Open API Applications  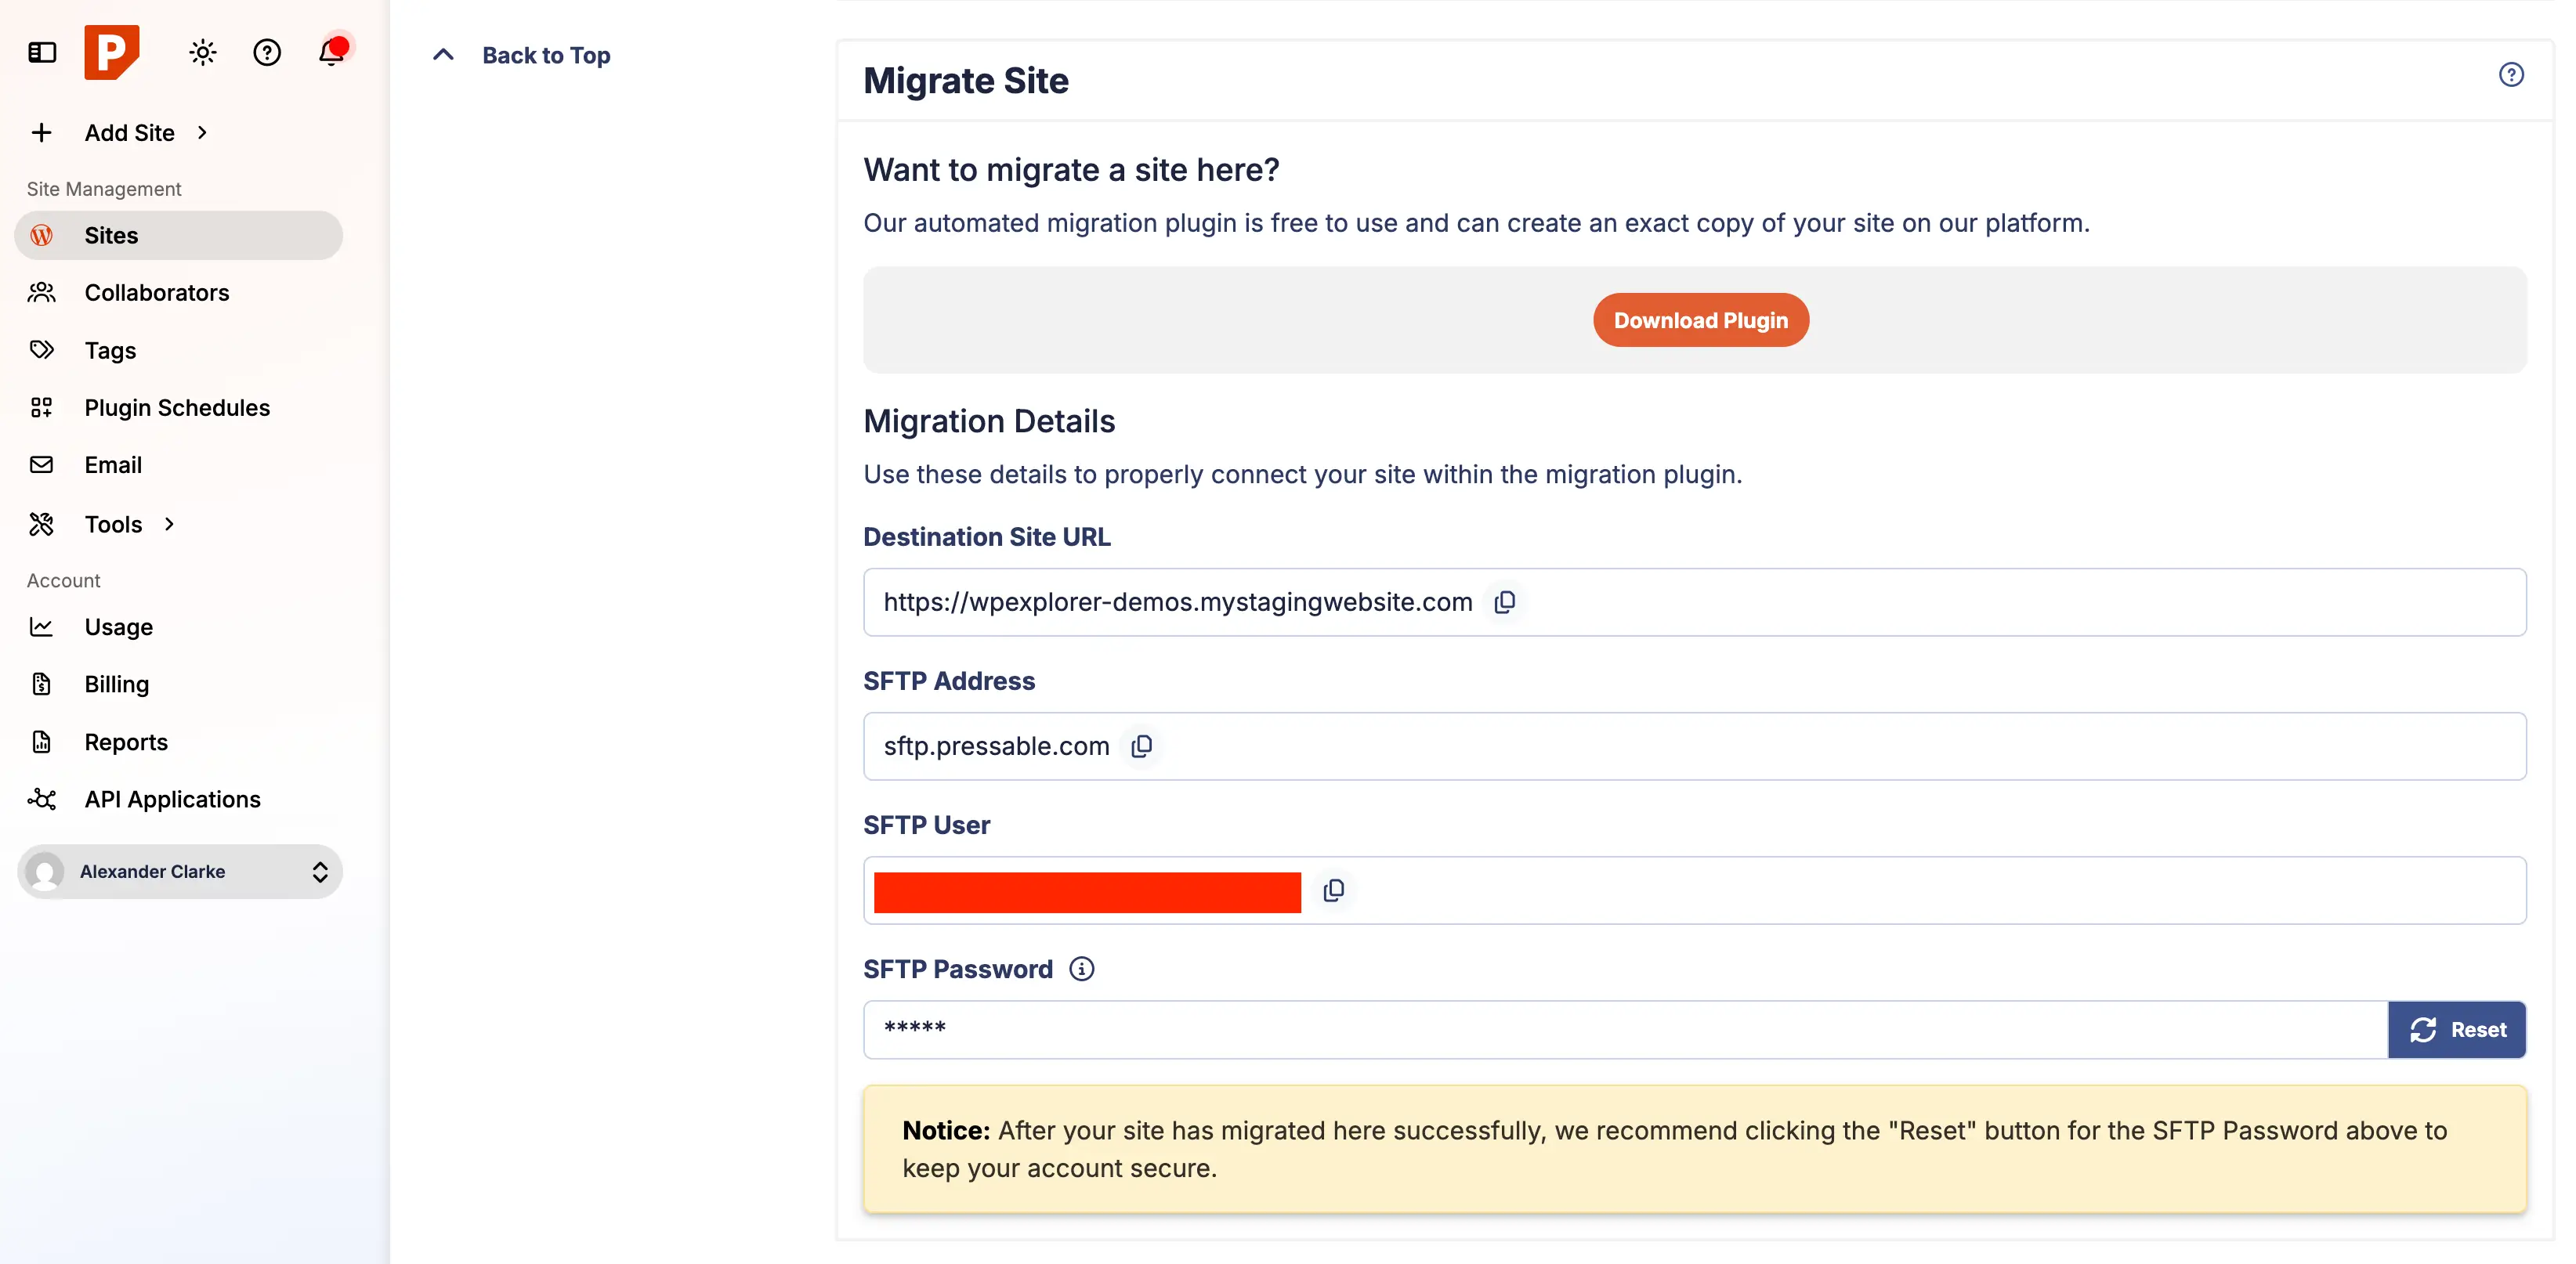coord(172,799)
